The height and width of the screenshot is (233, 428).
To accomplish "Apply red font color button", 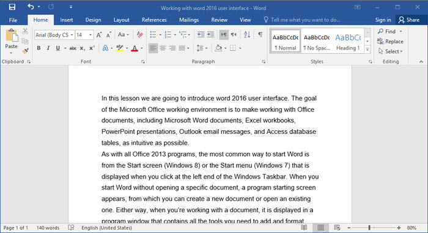I will pyautogui.click(x=135, y=48).
